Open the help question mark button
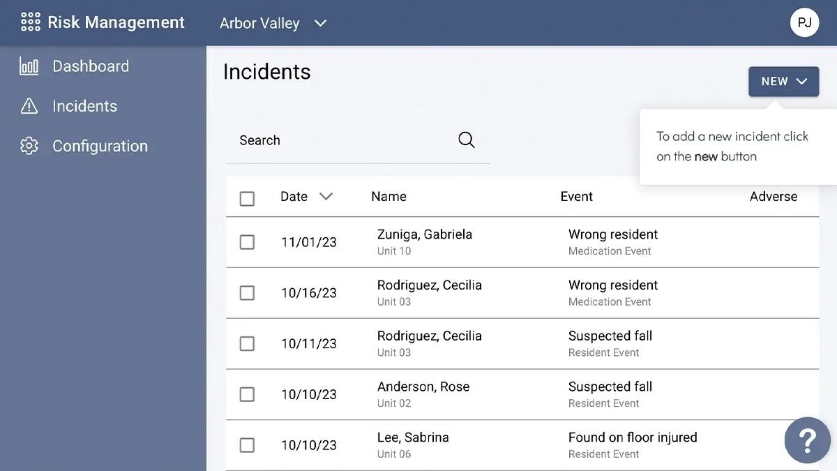The image size is (837, 471). pos(807,440)
